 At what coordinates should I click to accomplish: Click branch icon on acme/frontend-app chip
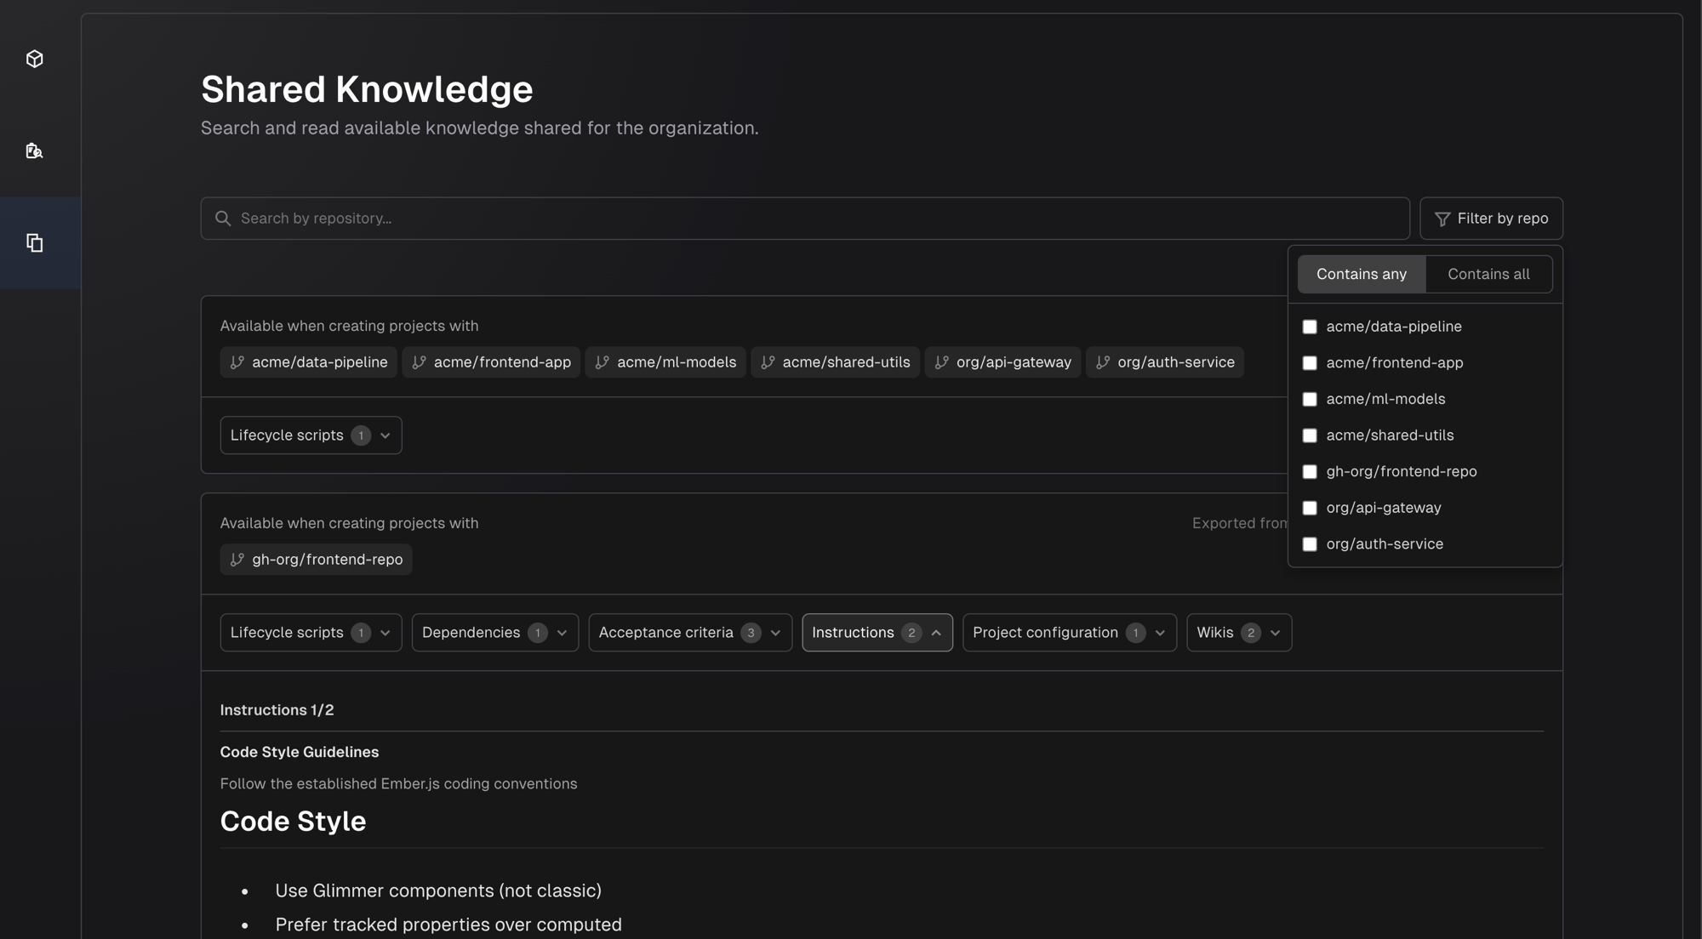[x=420, y=362]
